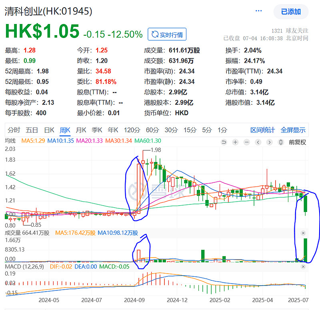
Task: Open the 1分 chart tab
Action: pos(222,130)
